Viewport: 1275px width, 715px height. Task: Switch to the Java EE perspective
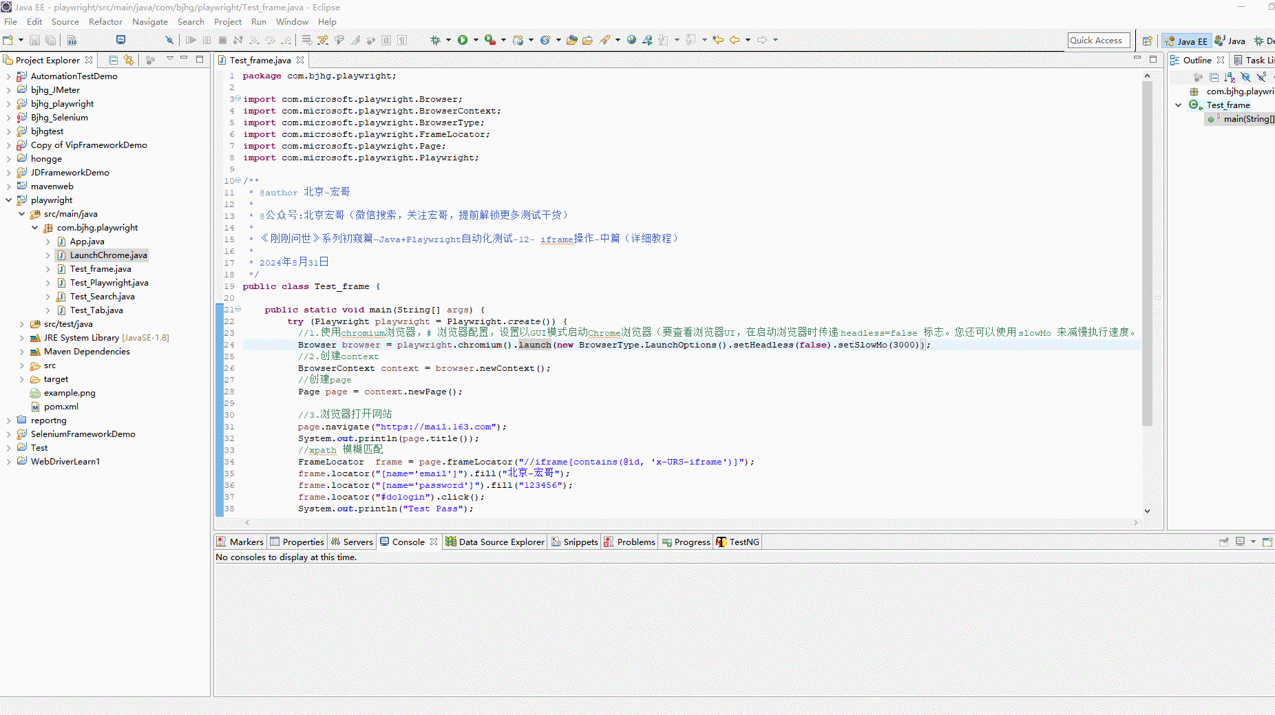click(1186, 41)
